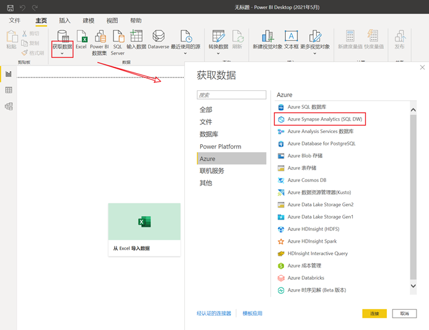429x330 pixels.
Task: Click the 文本框 text box icon
Action: (x=291, y=36)
